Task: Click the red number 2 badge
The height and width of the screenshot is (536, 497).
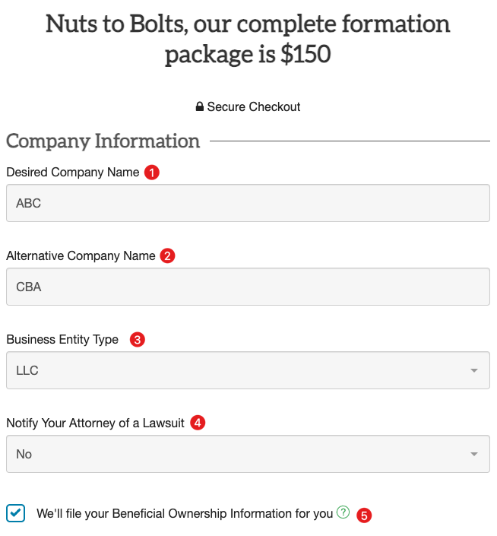Action: pyautogui.click(x=167, y=255)
